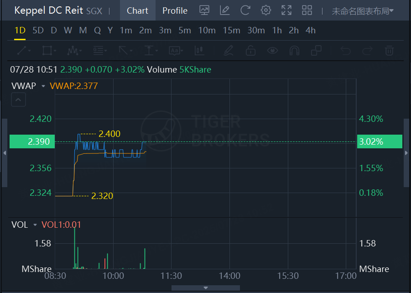Viewport: 411px width, 293px height.
Task: Select the Q quarterly period
Action: click(98, 31)
